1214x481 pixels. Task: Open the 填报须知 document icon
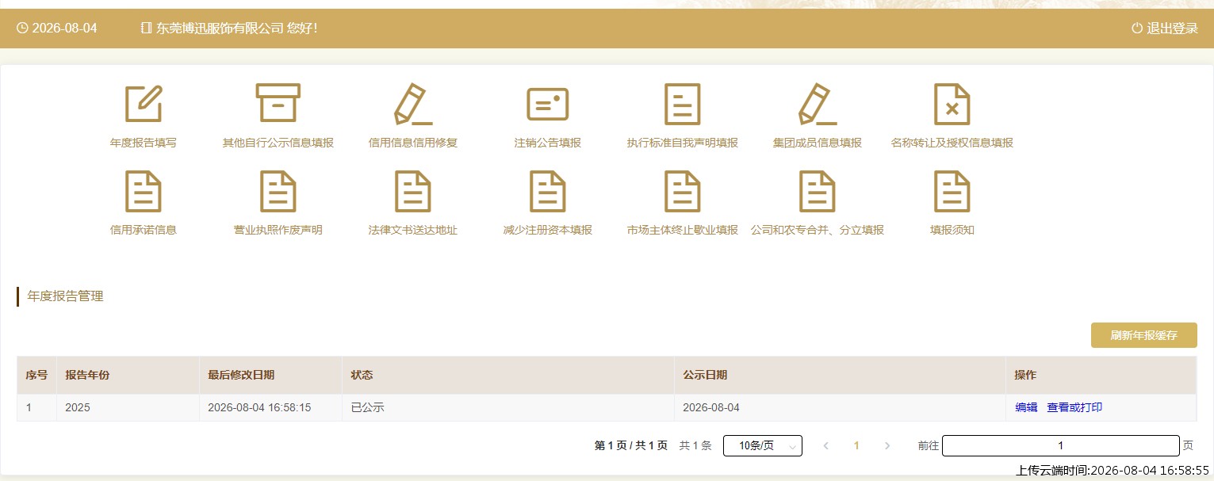click(952, 191)
